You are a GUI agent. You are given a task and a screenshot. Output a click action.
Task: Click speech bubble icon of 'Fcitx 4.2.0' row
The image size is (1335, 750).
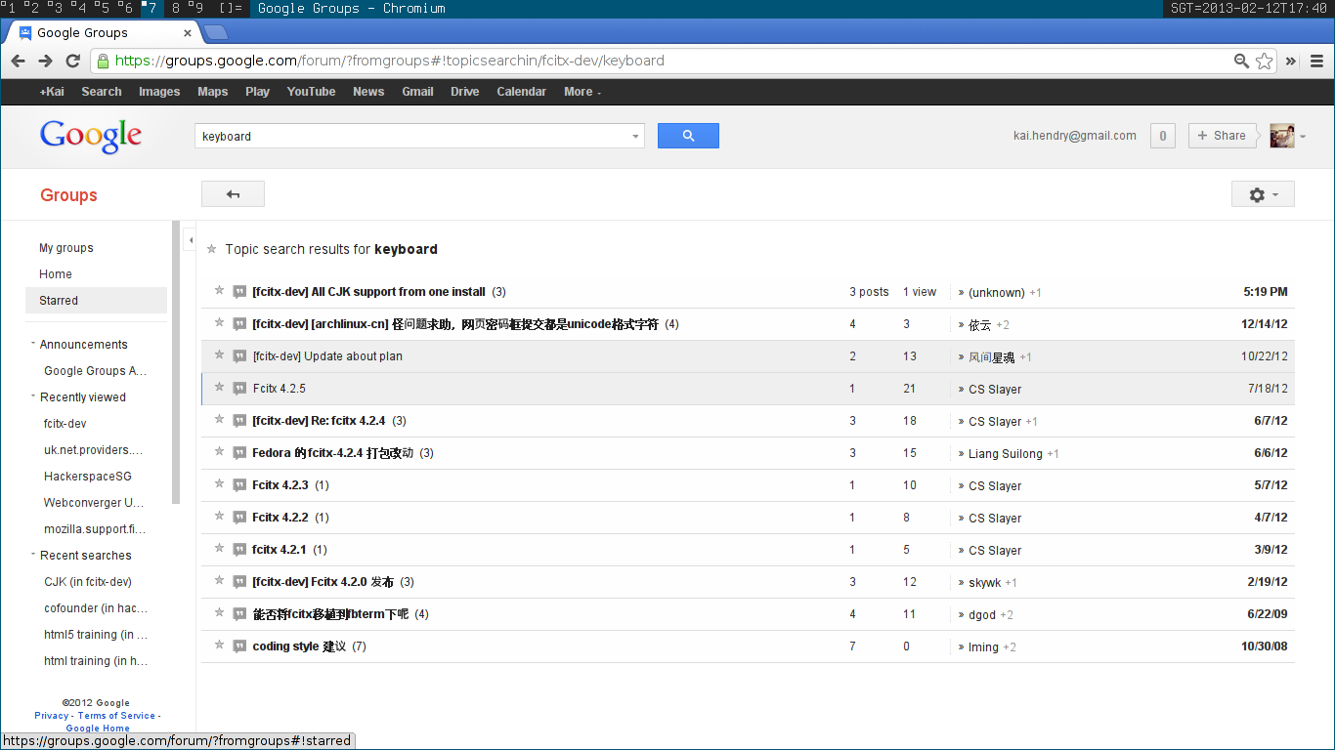(239, 582)
